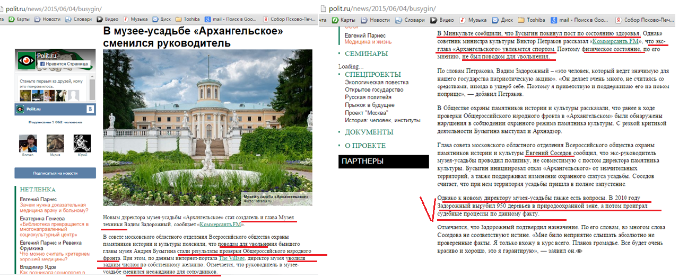
Task: Click the Polit.ru eye logo in Facebook widget
Action: (x=25, y=61)
